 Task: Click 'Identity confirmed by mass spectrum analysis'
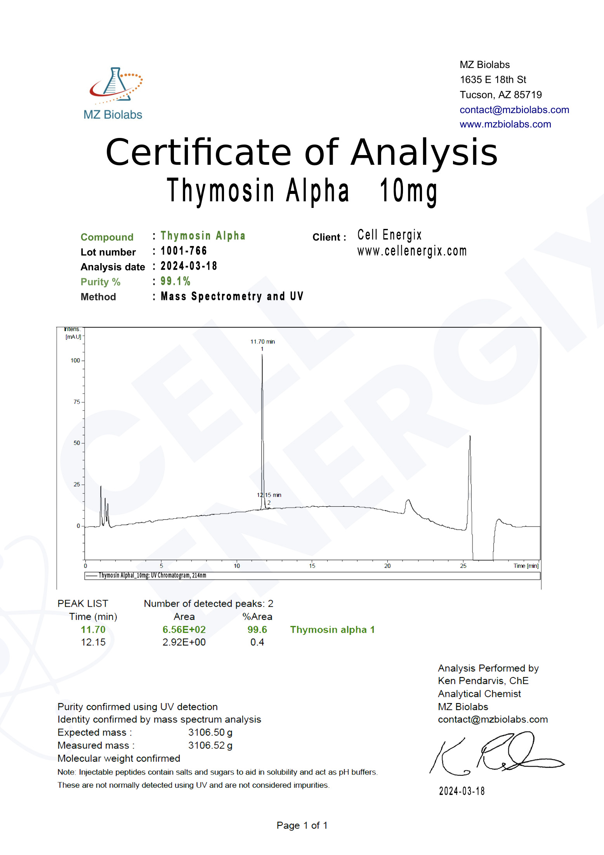[160, 719]
